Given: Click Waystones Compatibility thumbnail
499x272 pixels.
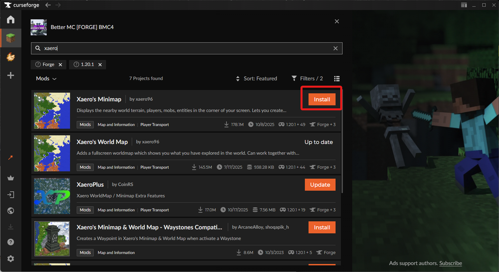Looking at the screenshot, I should coord(52,239).
